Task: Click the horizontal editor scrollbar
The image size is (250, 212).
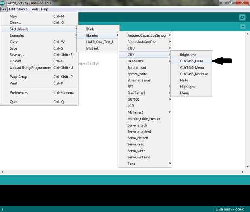Action: [122, 172]
